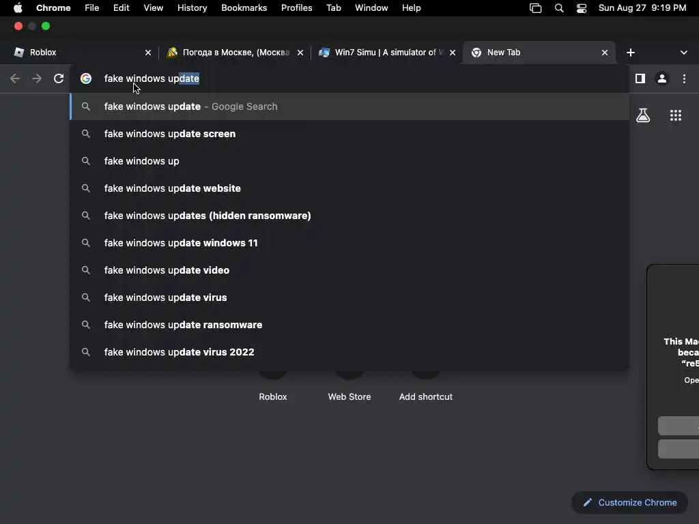This screenshot has width=699, height=524.
Task: Open the Apple menu
Action: [18, 8]
